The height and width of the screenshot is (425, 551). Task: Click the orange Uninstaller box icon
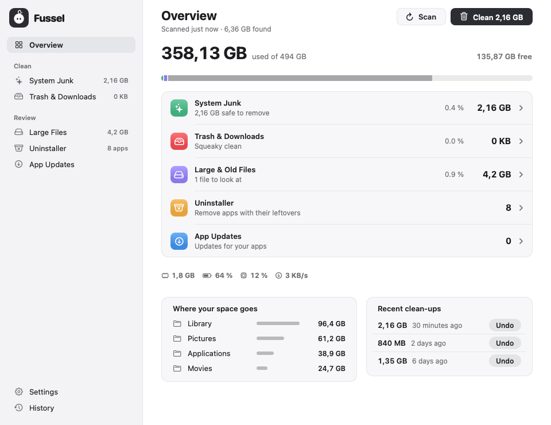pyautogui.click(x=179, y=208)
